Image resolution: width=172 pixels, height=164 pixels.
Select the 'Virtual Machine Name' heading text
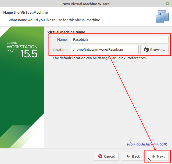coord(66,32)
